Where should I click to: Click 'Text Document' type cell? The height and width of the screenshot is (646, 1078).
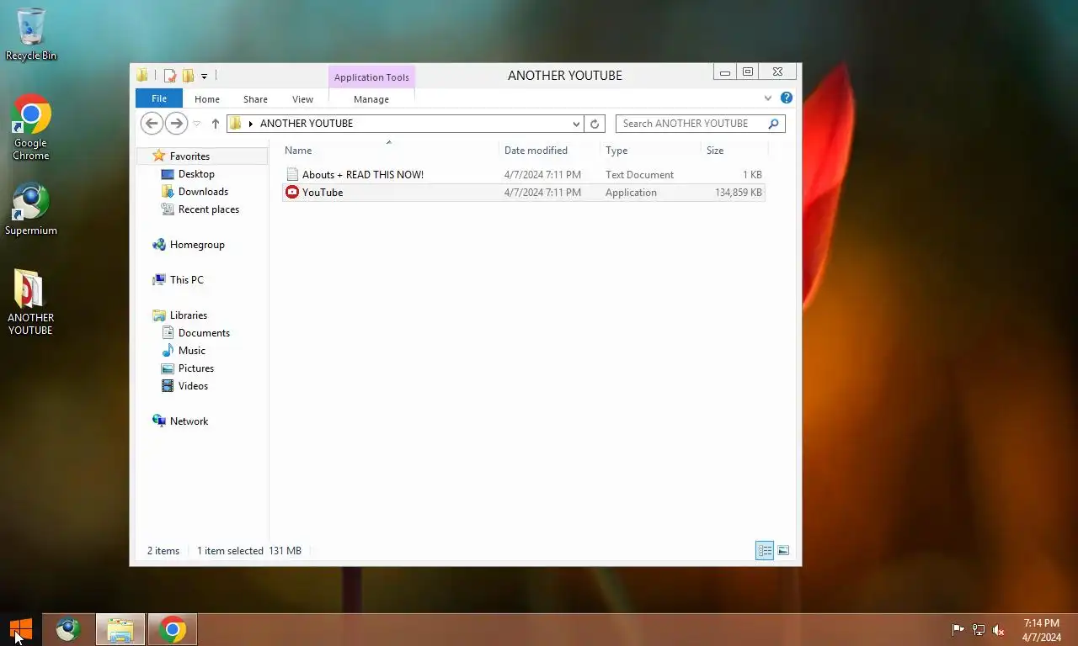coord(639,175)
